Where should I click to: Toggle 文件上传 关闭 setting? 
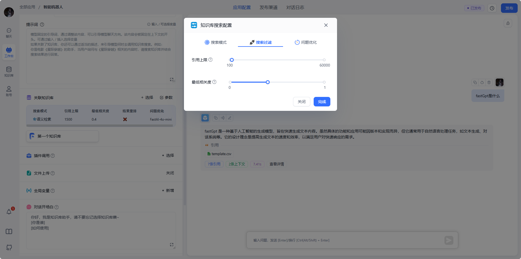pyautogui.click(x=170, y=173)
